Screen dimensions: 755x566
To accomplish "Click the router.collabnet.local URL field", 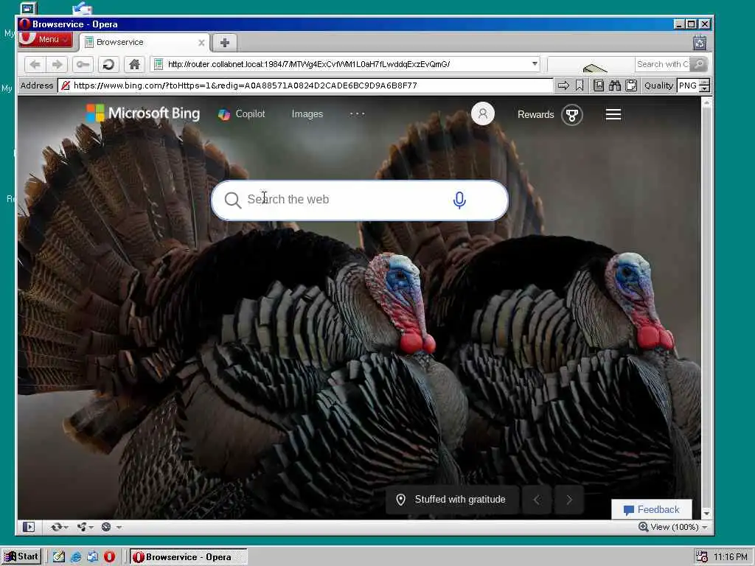I will [344, 64].
